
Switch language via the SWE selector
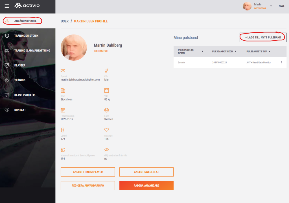[282, 6]
